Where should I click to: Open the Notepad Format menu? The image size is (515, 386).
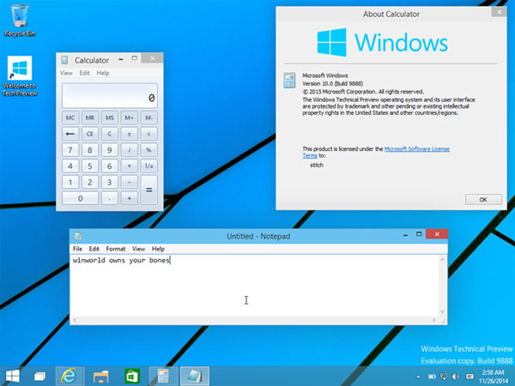click(116, 249)
